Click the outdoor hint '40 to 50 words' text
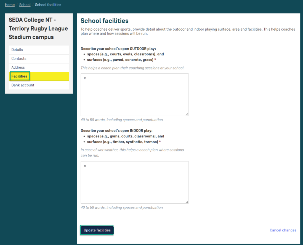Image resolution: width=303 pixels, height=245 pixels. click(x=122, y=120)
